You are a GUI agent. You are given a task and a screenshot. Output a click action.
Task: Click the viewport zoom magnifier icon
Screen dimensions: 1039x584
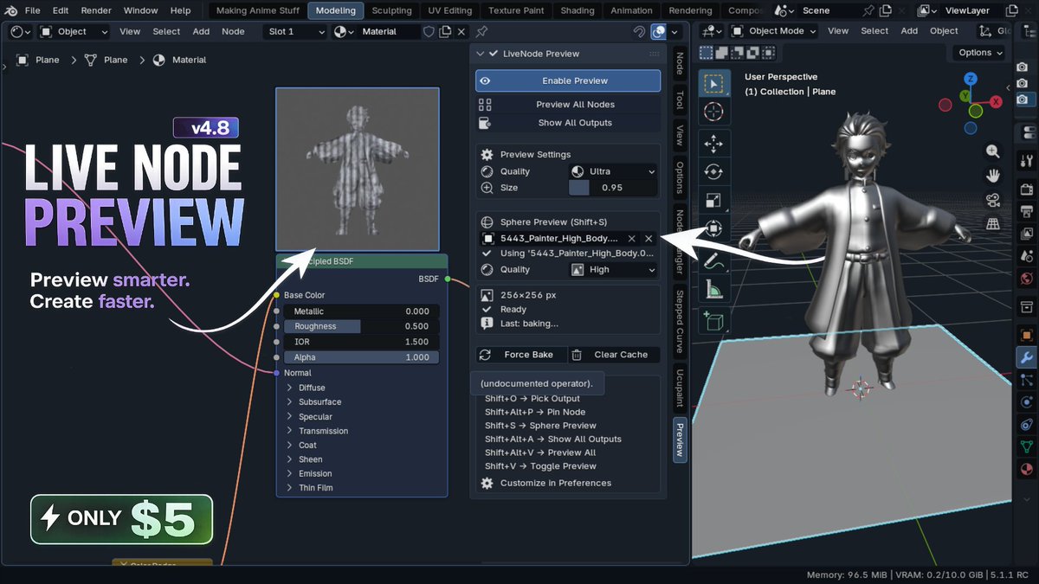coord(993,151)
